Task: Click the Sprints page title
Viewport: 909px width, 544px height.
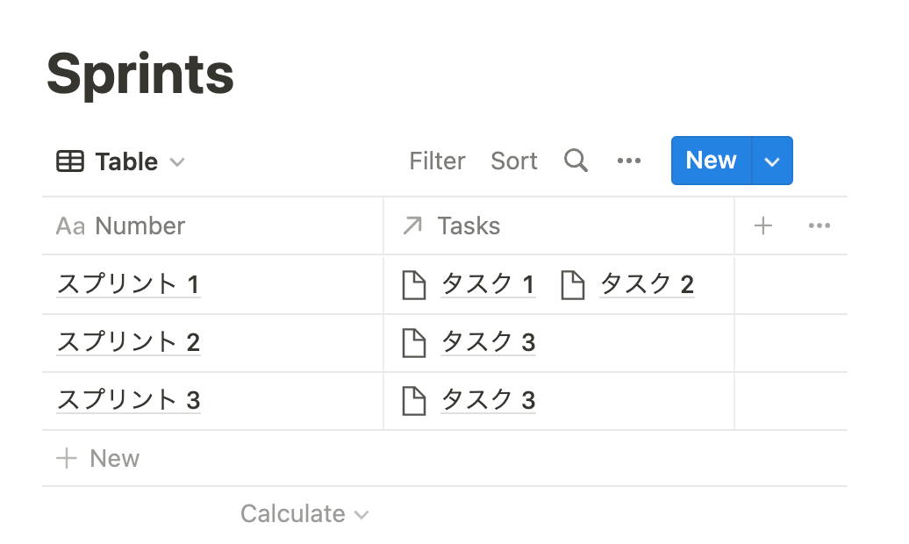Action: (140, 73)
